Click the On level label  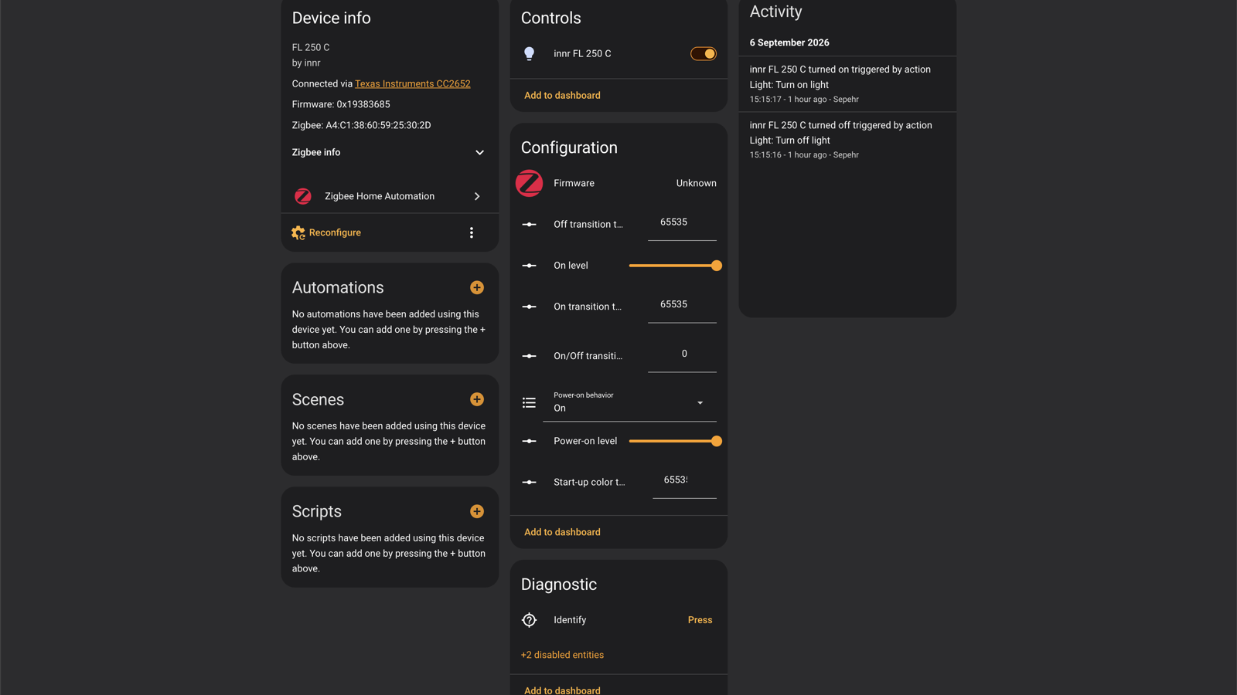click(x=571, y=266)
